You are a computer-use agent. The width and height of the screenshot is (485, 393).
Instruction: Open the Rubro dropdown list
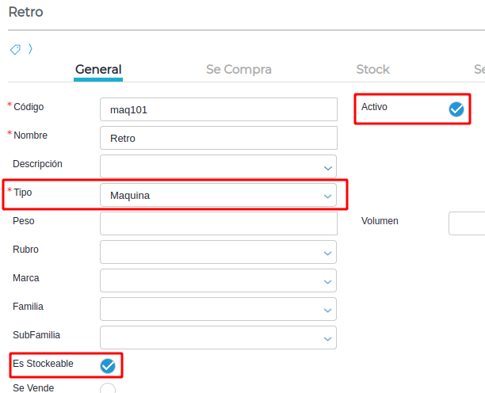pyautogui.click(x=218, y=252)
